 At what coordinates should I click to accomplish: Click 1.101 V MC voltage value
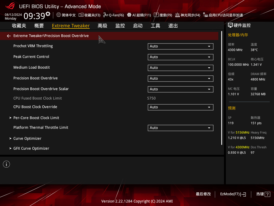coord(233,94)
